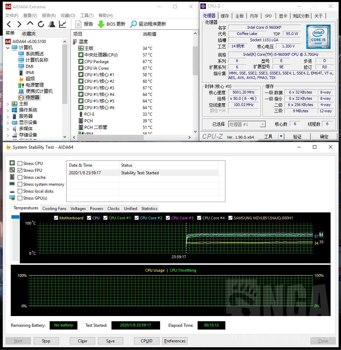Click the user profile icon in AIDA64 toolbar
Viewport: 341px width, 350px height.
click(x=52, y=24)
